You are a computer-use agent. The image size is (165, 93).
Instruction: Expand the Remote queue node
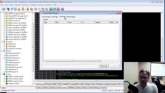pos(4,58)
